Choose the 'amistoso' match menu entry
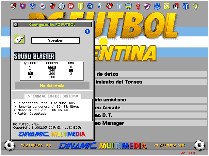Viewport: 209px width, 156px height. point(151,100)
